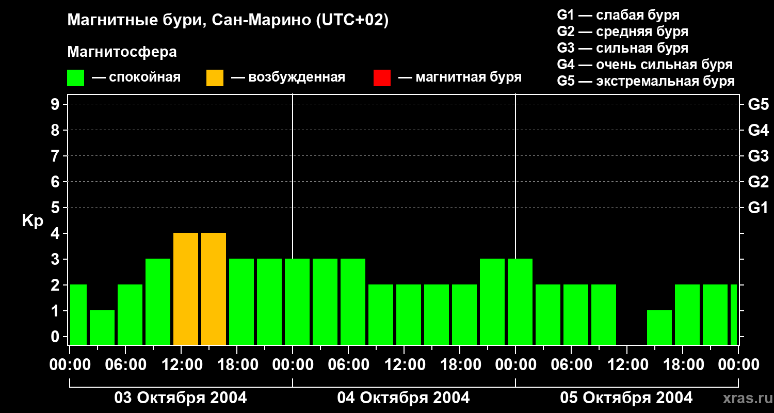Select the orange "возбужденная" legend swatch
The width and height of the screenshot is (774, 413).
(215, 78)
